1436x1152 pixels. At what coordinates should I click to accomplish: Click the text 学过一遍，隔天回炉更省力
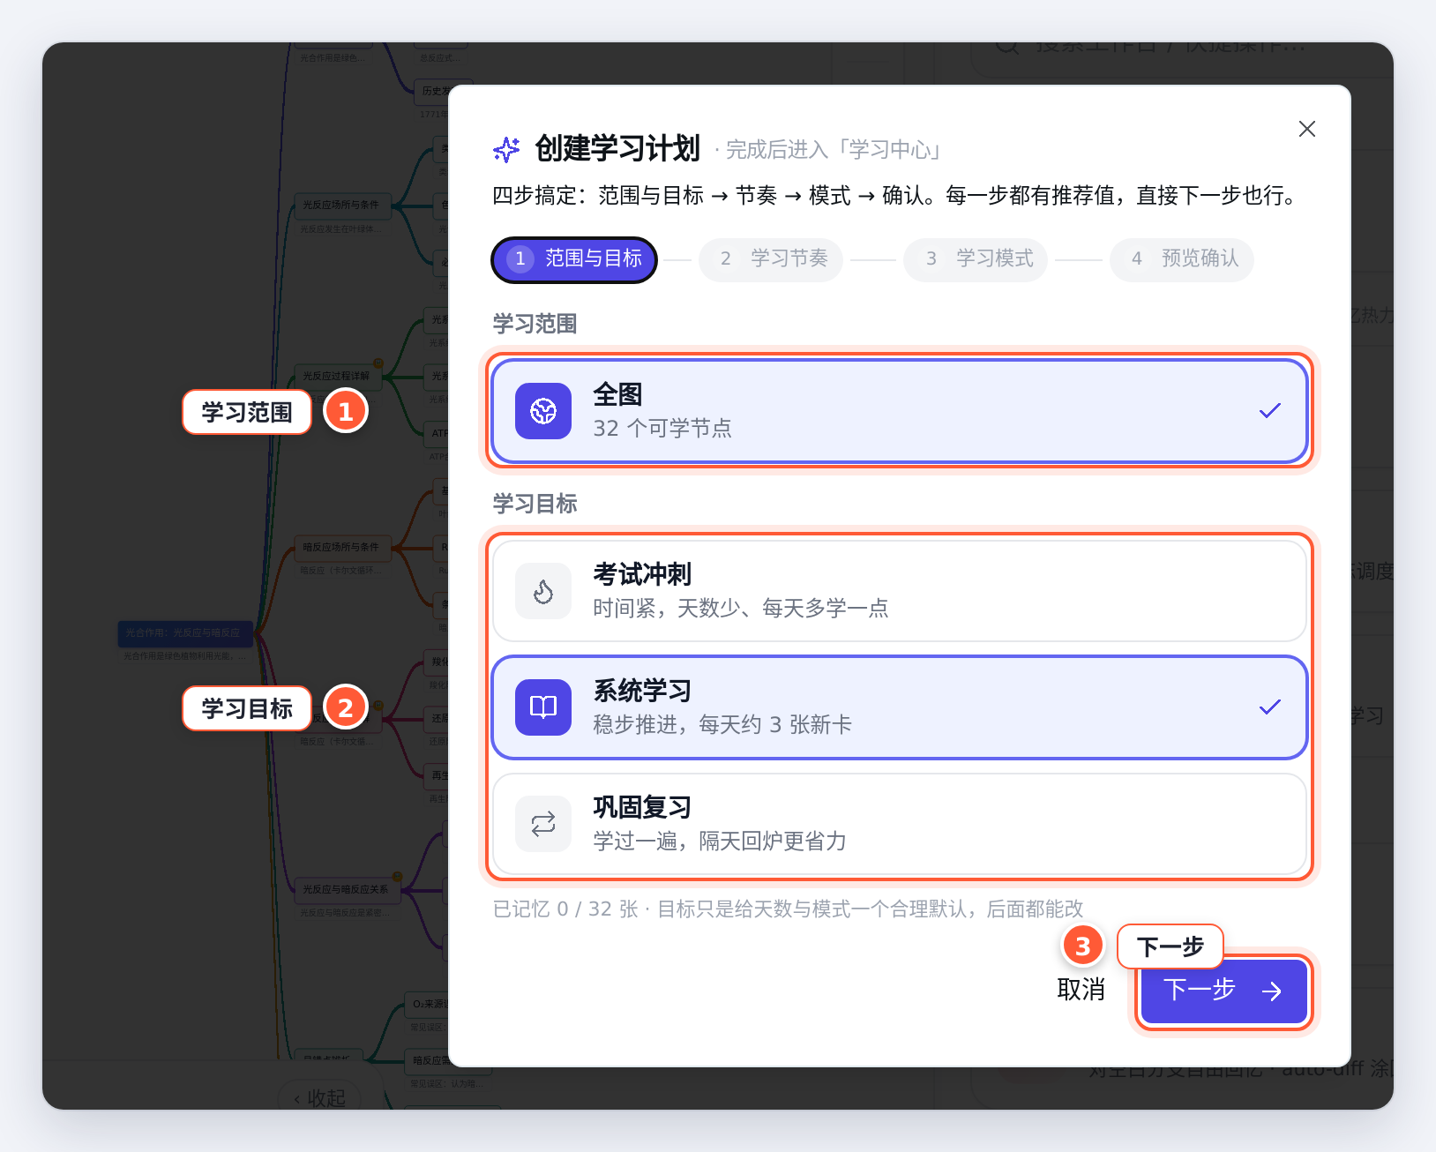(x=720, y=842)
